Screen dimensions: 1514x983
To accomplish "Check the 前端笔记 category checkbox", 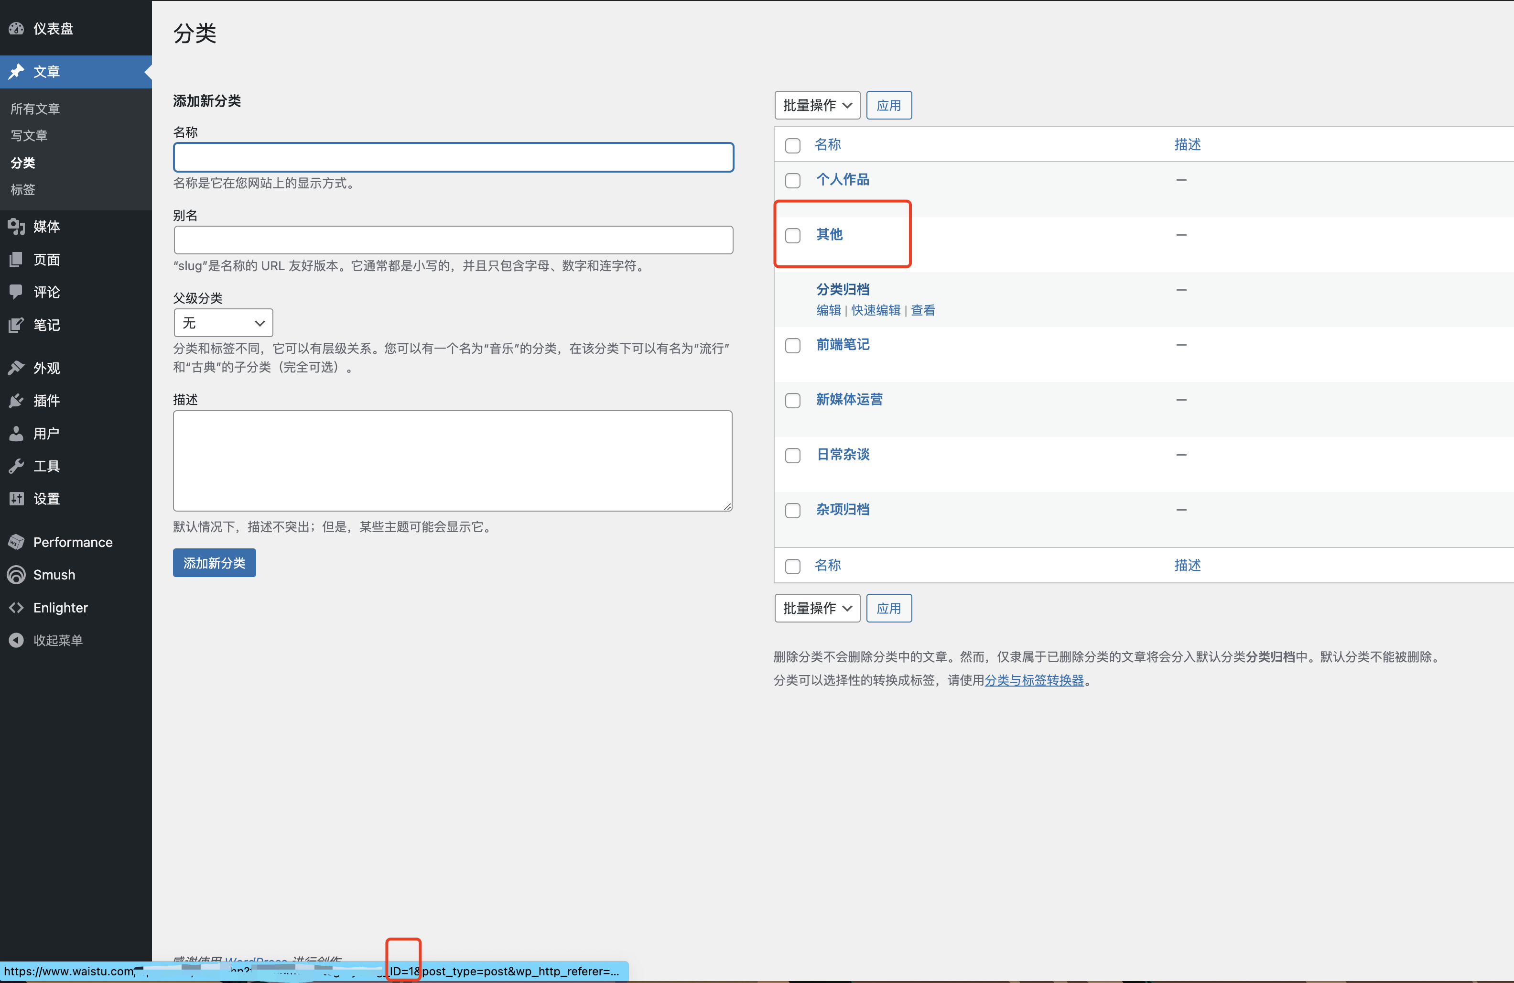I will coord(793,346).
